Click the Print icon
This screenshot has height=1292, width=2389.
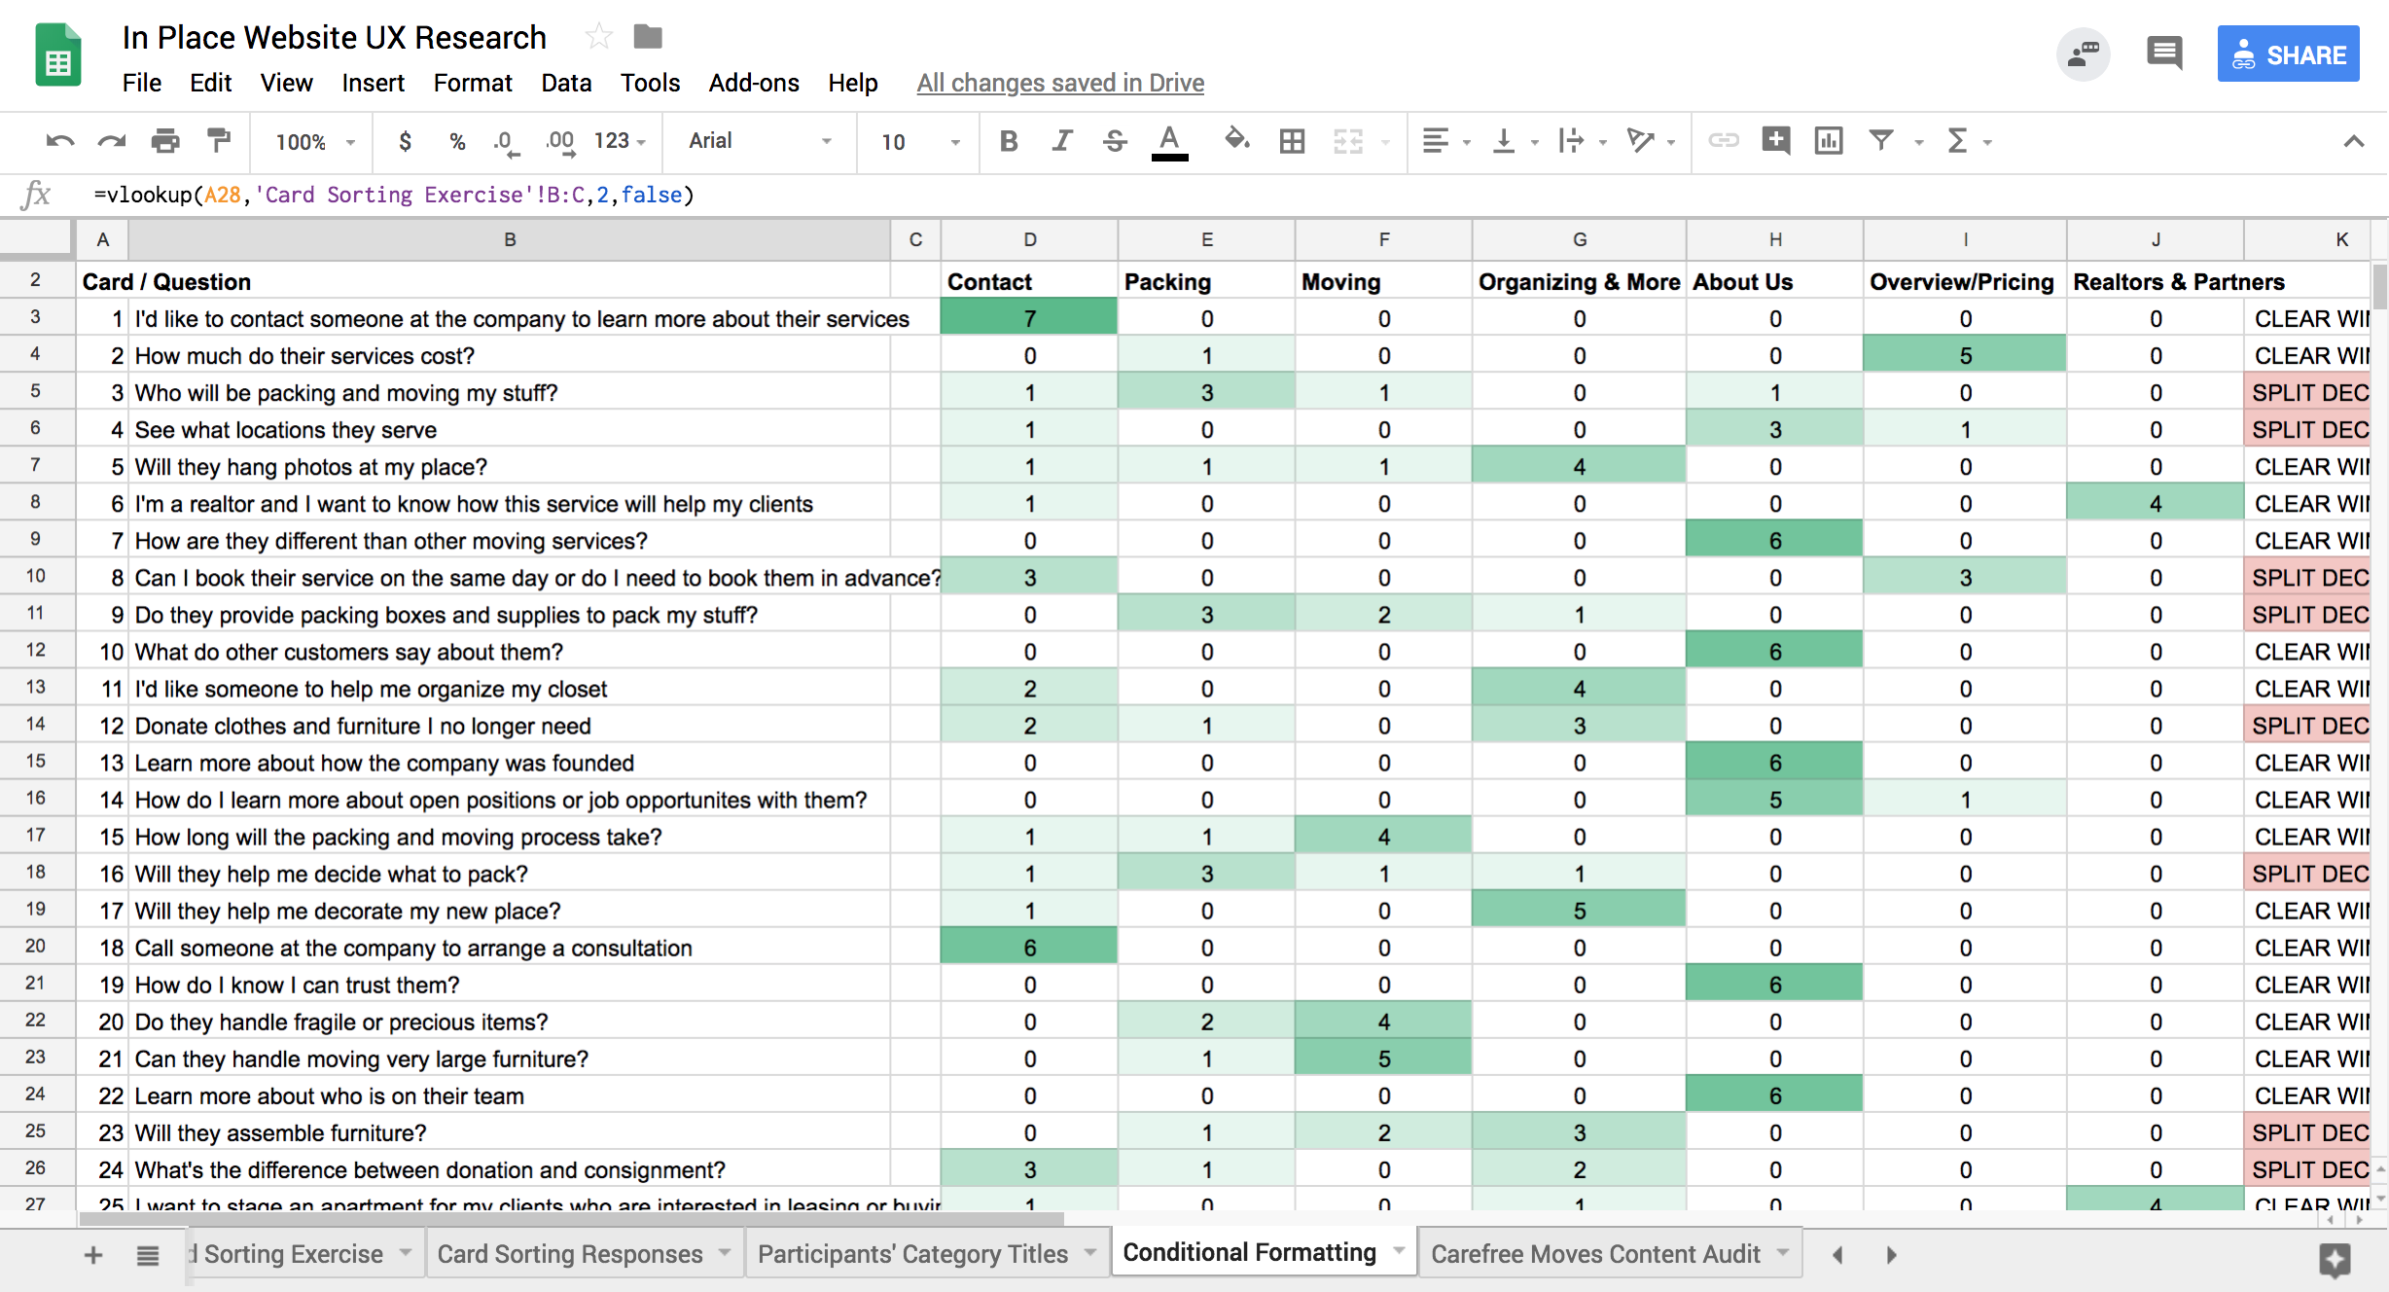click(165, 141)
